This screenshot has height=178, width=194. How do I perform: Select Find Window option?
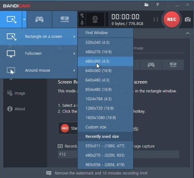click(106, 33)
